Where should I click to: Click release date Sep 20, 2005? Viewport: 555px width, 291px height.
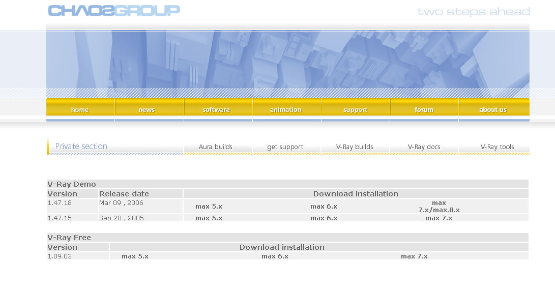122,218
